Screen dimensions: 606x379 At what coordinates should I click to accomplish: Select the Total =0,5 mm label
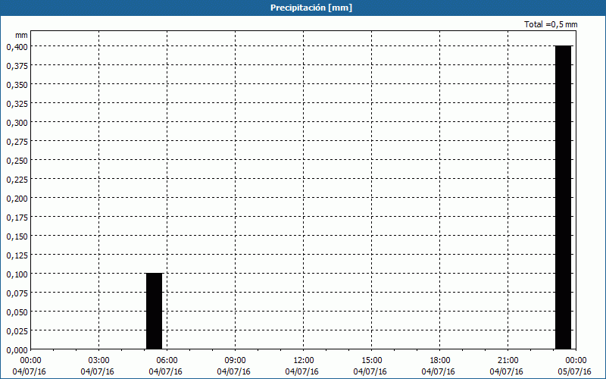coord(551,24)
